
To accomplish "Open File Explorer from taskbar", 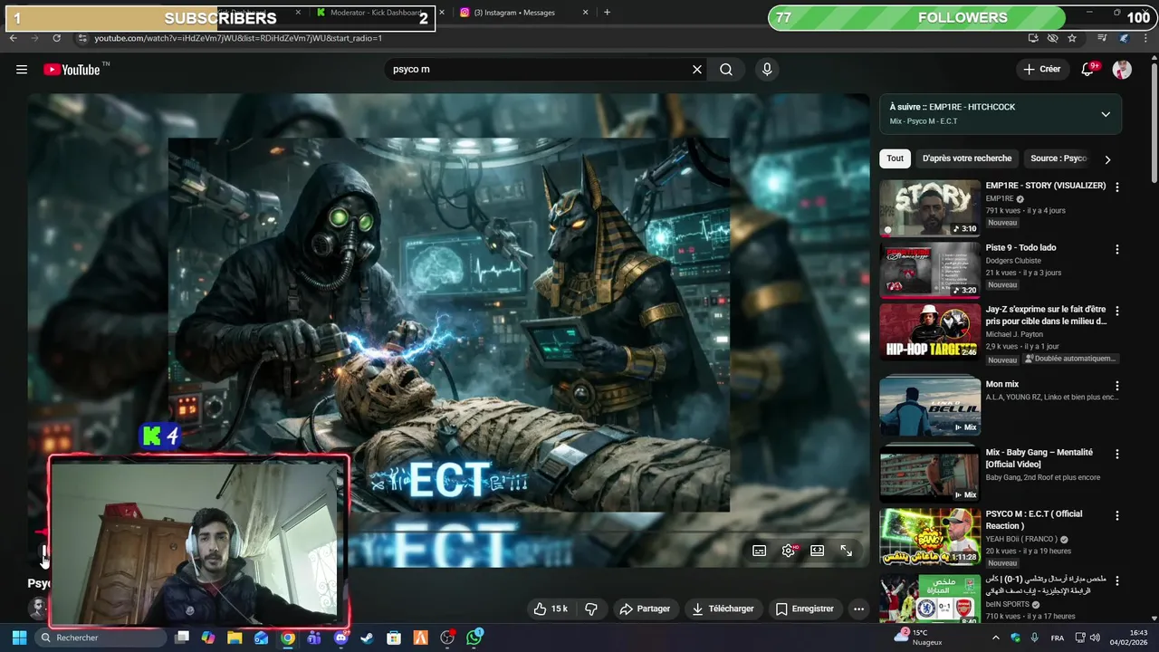I will [235, 638].
